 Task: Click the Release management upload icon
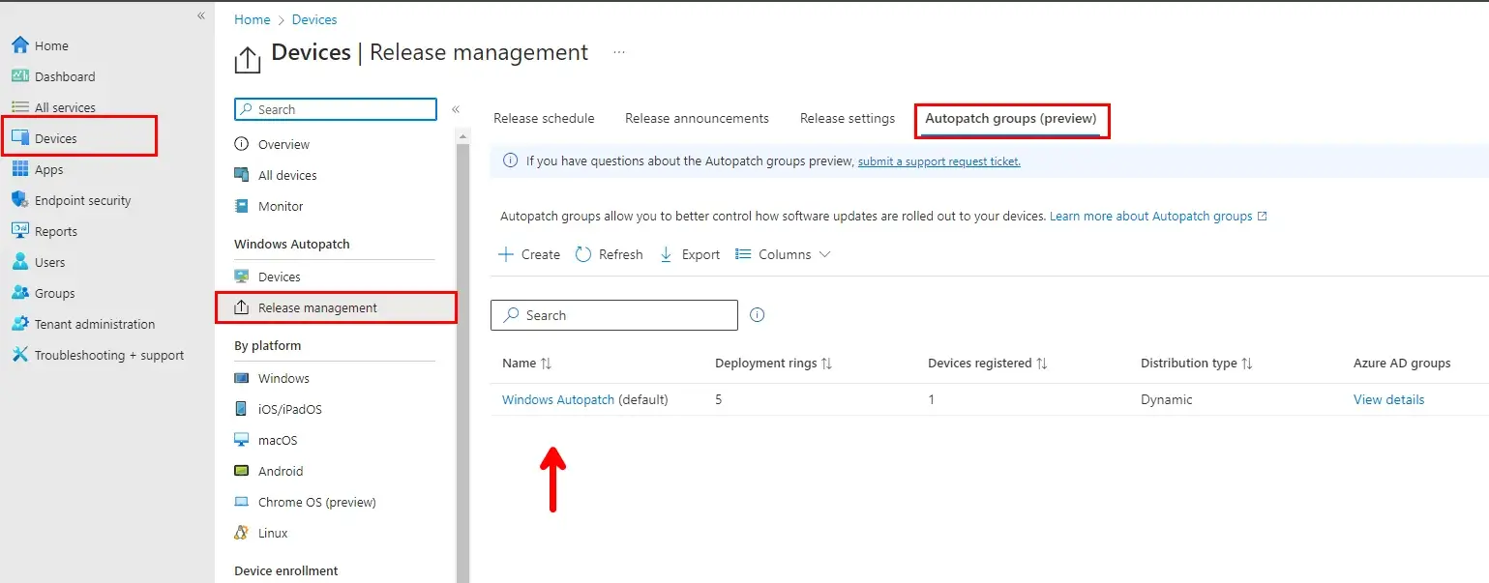coord(242,307)
